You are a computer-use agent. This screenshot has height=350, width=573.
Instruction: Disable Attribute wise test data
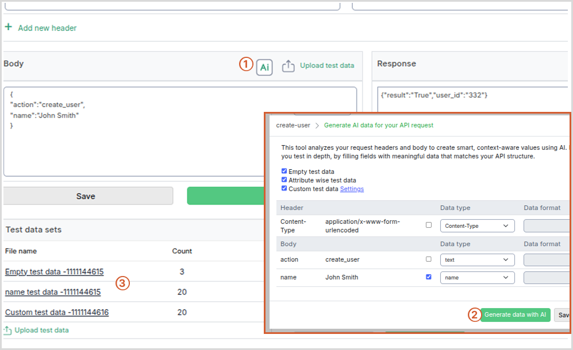[x=284, y=179]
